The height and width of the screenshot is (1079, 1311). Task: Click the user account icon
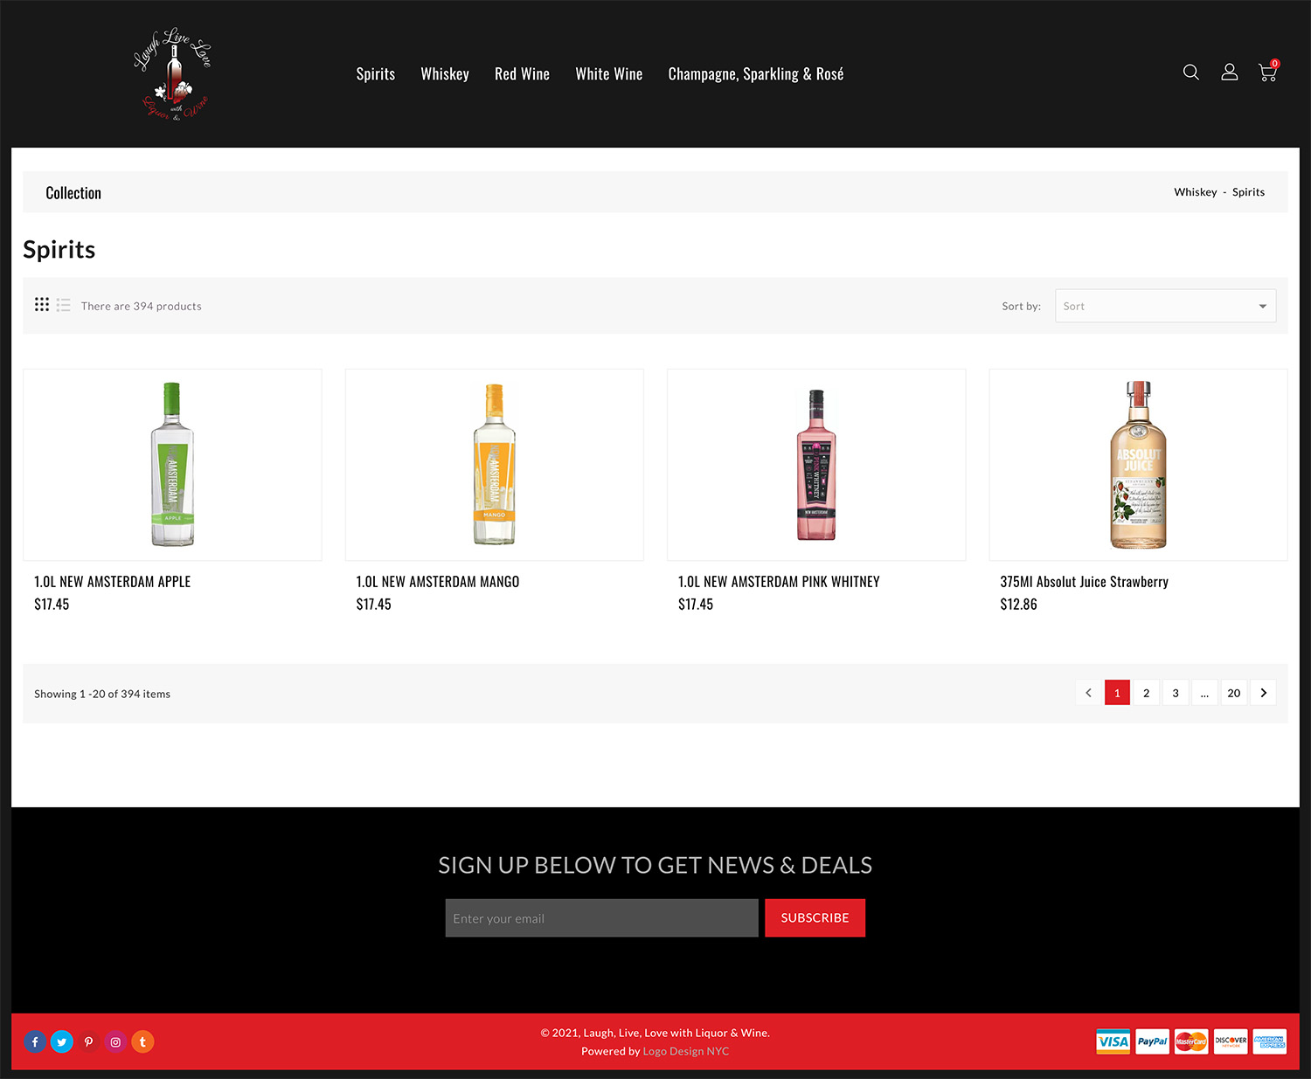pyautogui.click(x=1229, y=73)
